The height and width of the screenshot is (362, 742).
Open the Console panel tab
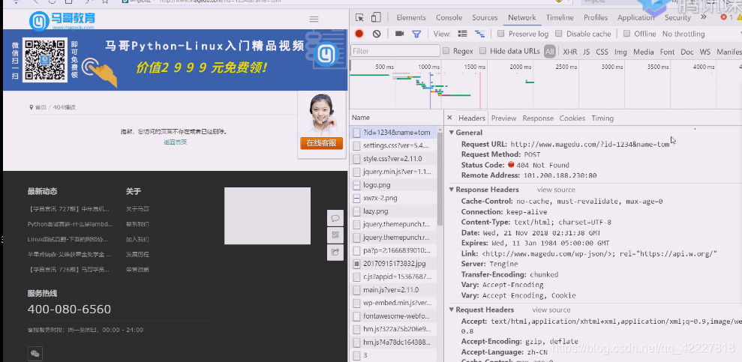pos(449,17)
